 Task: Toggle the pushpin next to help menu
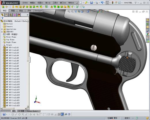click(77, 3)
